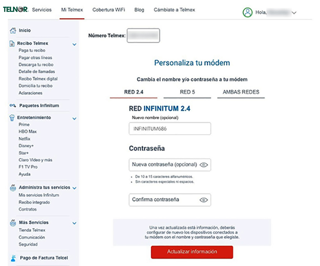Collapse the Entretenimiento section
Viewport: 320px width, 266px height.
pyautogui.click(x=74, y=118)
